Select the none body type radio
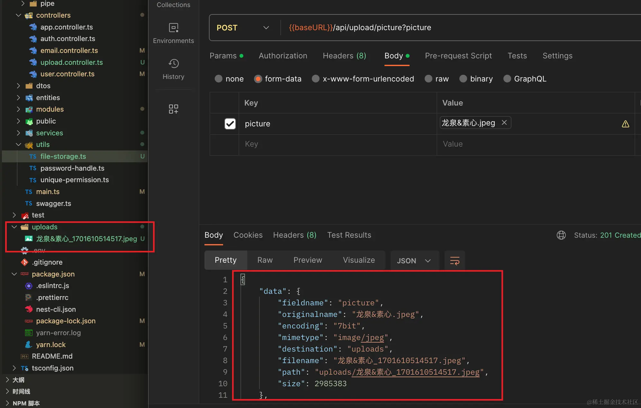Viewport: 641px width, 408px height. pos(219,79)
